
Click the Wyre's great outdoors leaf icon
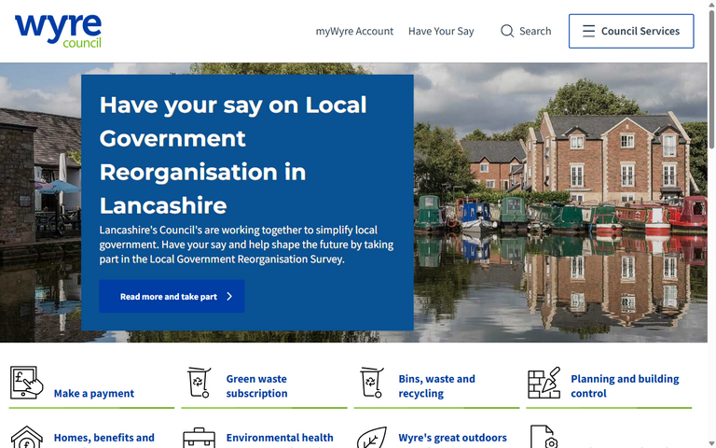point(371,438)
